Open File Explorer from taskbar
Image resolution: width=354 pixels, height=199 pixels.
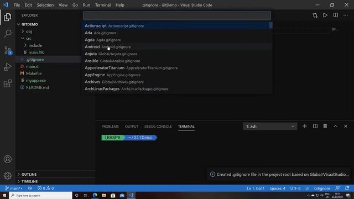tap(104, 195)
